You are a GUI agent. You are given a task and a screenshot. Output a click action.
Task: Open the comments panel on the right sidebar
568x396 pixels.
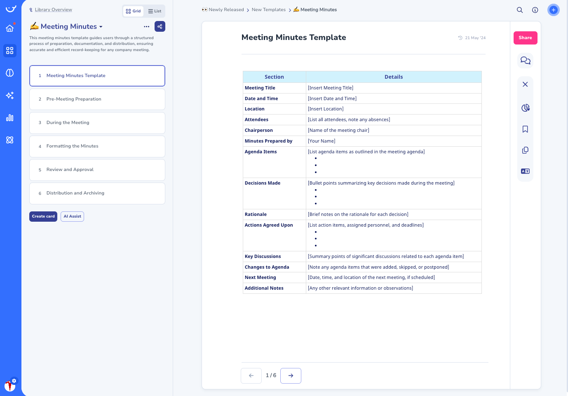(x=525, y=61)
